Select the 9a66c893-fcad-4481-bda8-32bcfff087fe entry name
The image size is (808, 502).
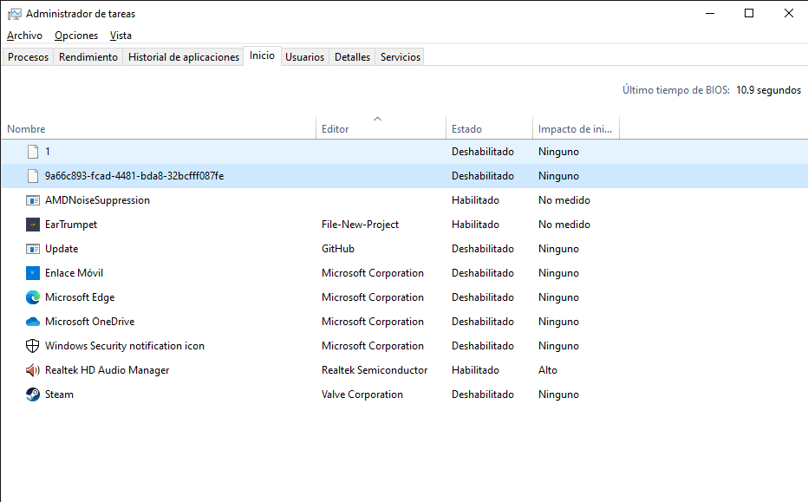[x=134, y=176]
